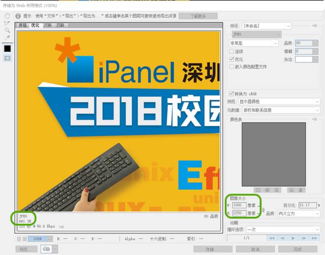Toggle the 连续 progressive checkbox
This screenshot has height=255, width=325.
(232, 51)
